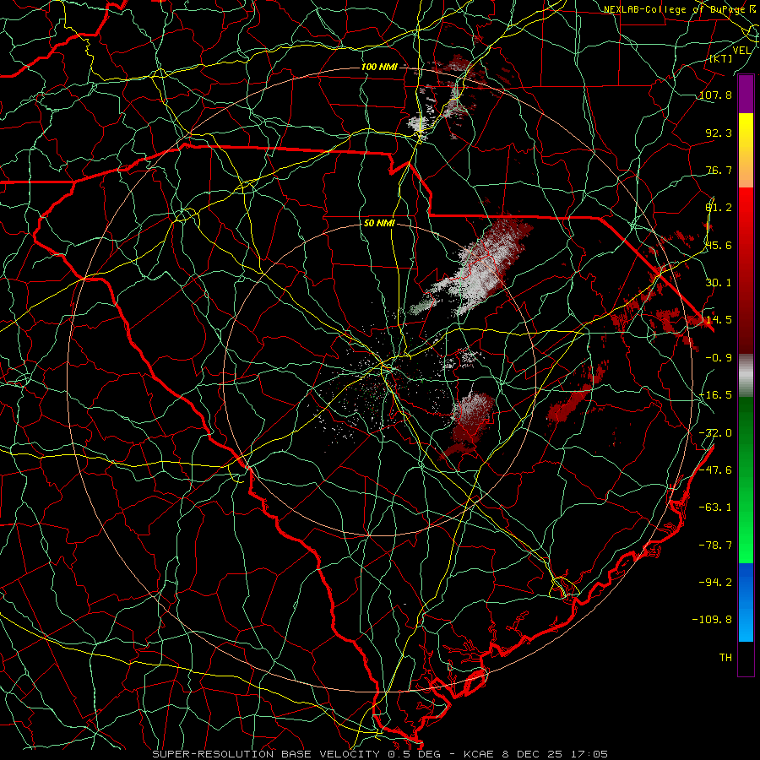Click the "100 NMI" range ring label
The image size is (760, 760).
coord(379,67)
